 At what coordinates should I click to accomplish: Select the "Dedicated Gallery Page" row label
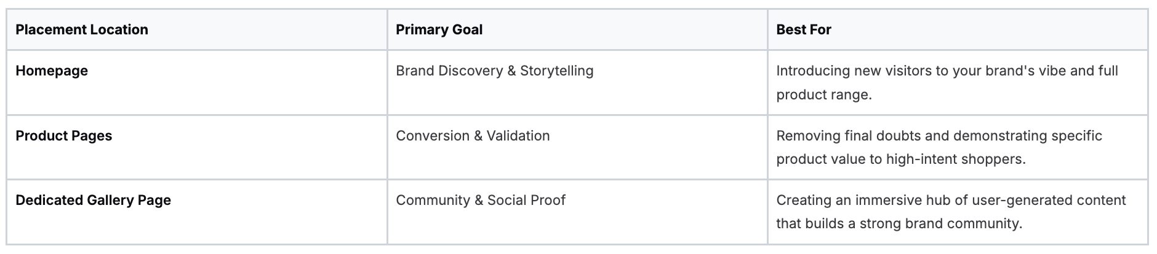93,200
